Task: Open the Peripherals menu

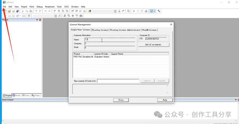Action: pos(50,7)
